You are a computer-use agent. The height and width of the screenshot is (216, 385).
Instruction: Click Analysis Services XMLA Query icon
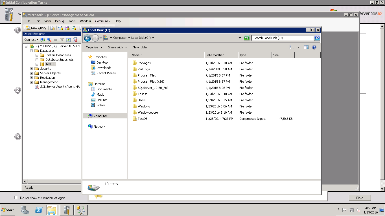[73, 28]
